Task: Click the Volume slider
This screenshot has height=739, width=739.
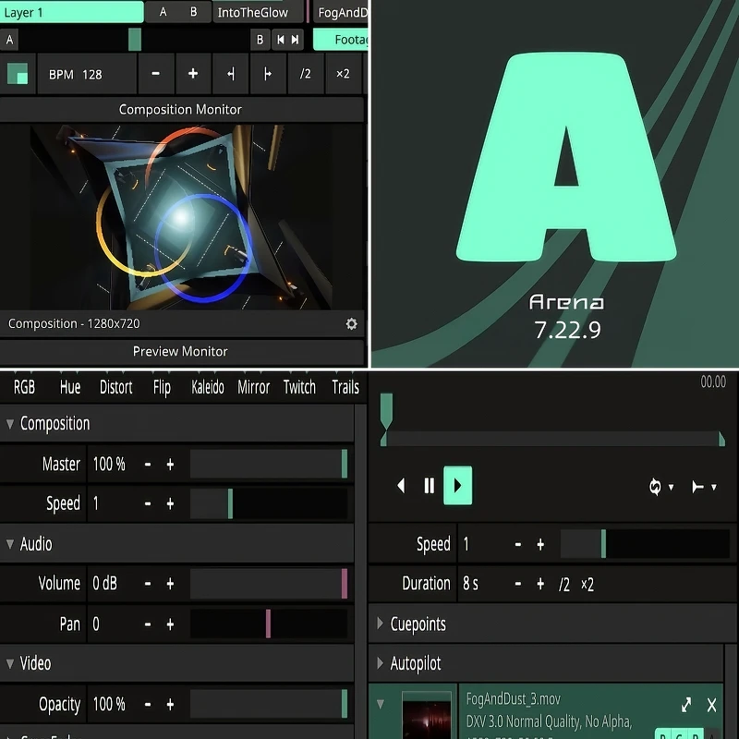Action: (269, 584)
